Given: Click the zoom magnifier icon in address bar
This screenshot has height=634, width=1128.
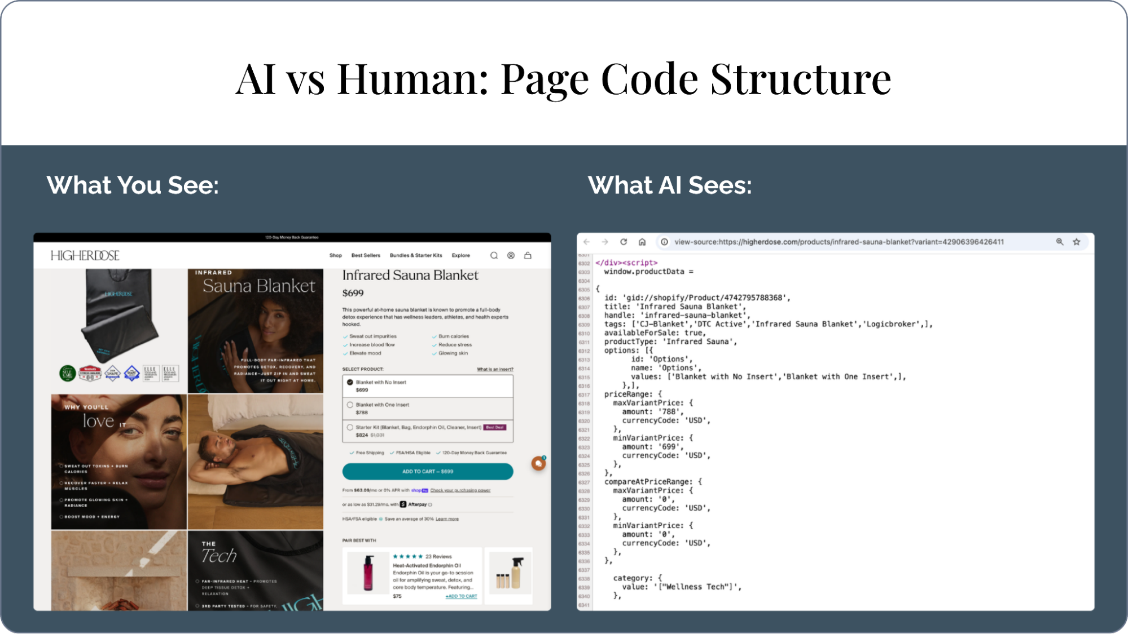Looking at the screenshot, I should pos(1060,242).
